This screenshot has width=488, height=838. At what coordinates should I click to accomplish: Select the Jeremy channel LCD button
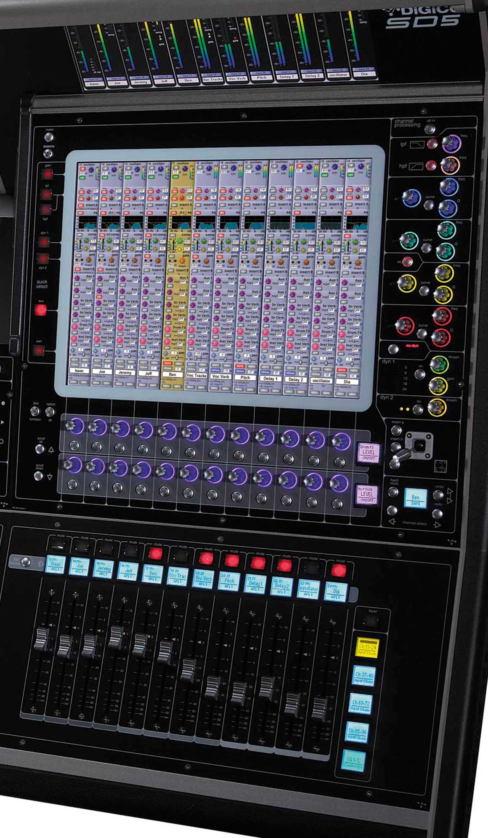pos(103,569)
